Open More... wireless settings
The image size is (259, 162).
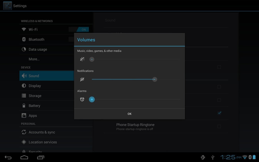coord(47,59)
